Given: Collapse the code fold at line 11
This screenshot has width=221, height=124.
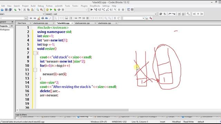Looking at the screenshot, I should (x=35, y=70).
